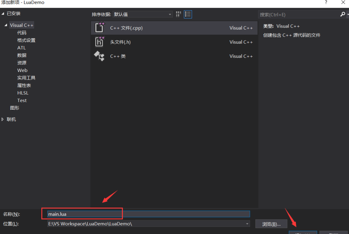
Task: Select the Web category
Action: point(22,70)
